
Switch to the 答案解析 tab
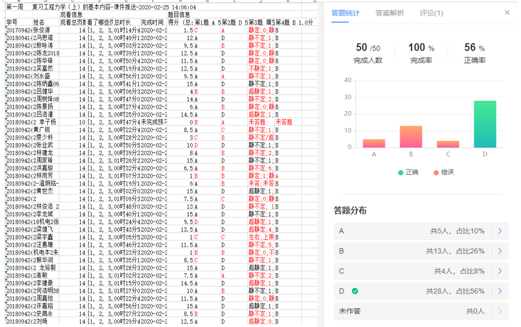389,13
